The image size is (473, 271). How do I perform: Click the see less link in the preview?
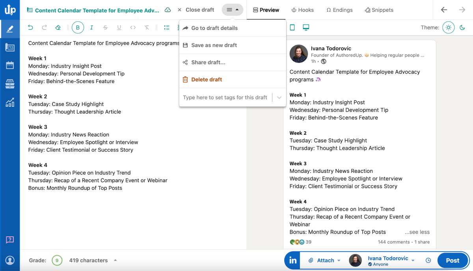point(417,232)
